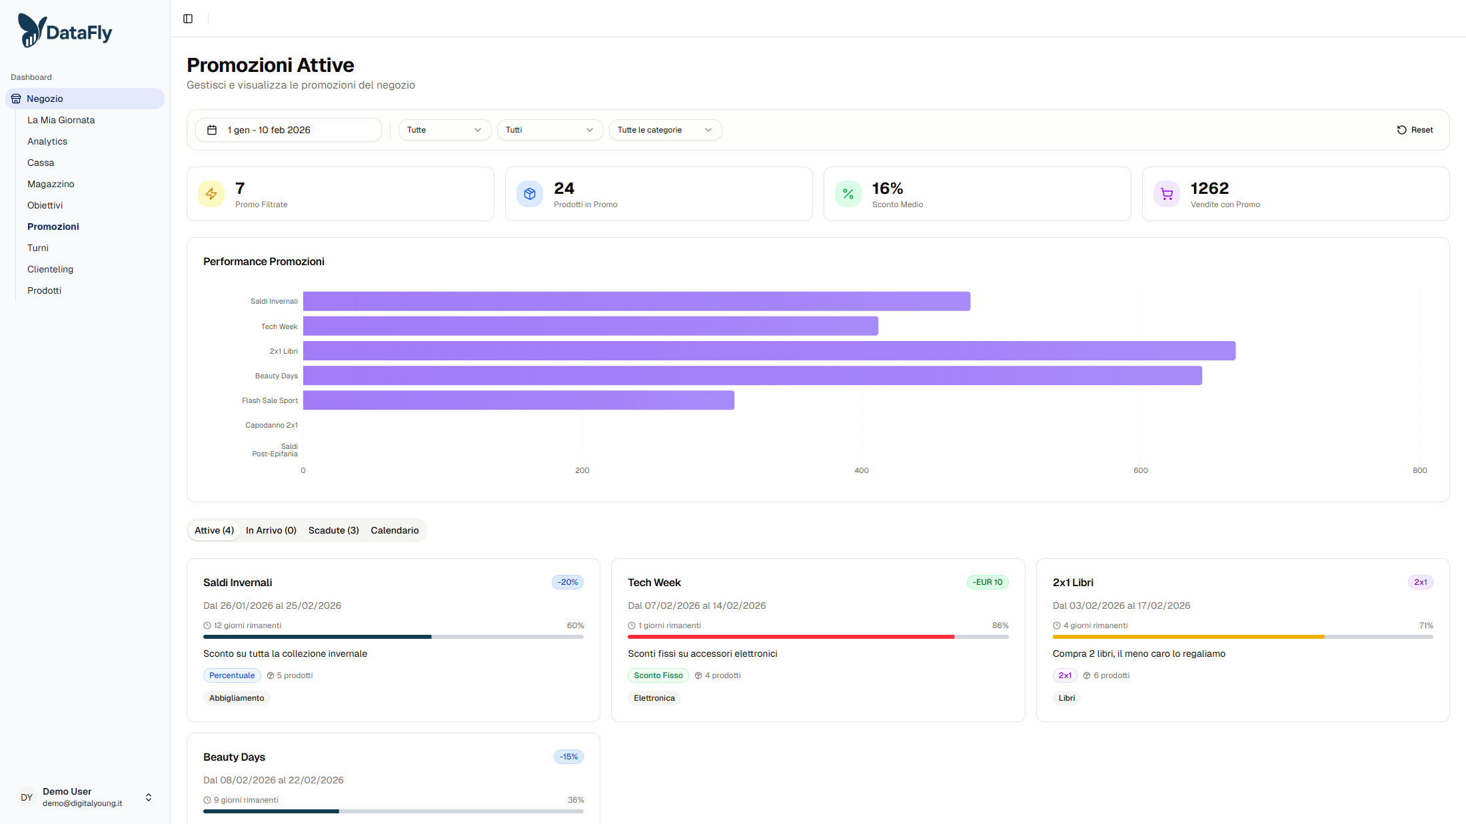Open the Tutte status dropdown
Screen dimensions: 1466x824
point(444,130)
